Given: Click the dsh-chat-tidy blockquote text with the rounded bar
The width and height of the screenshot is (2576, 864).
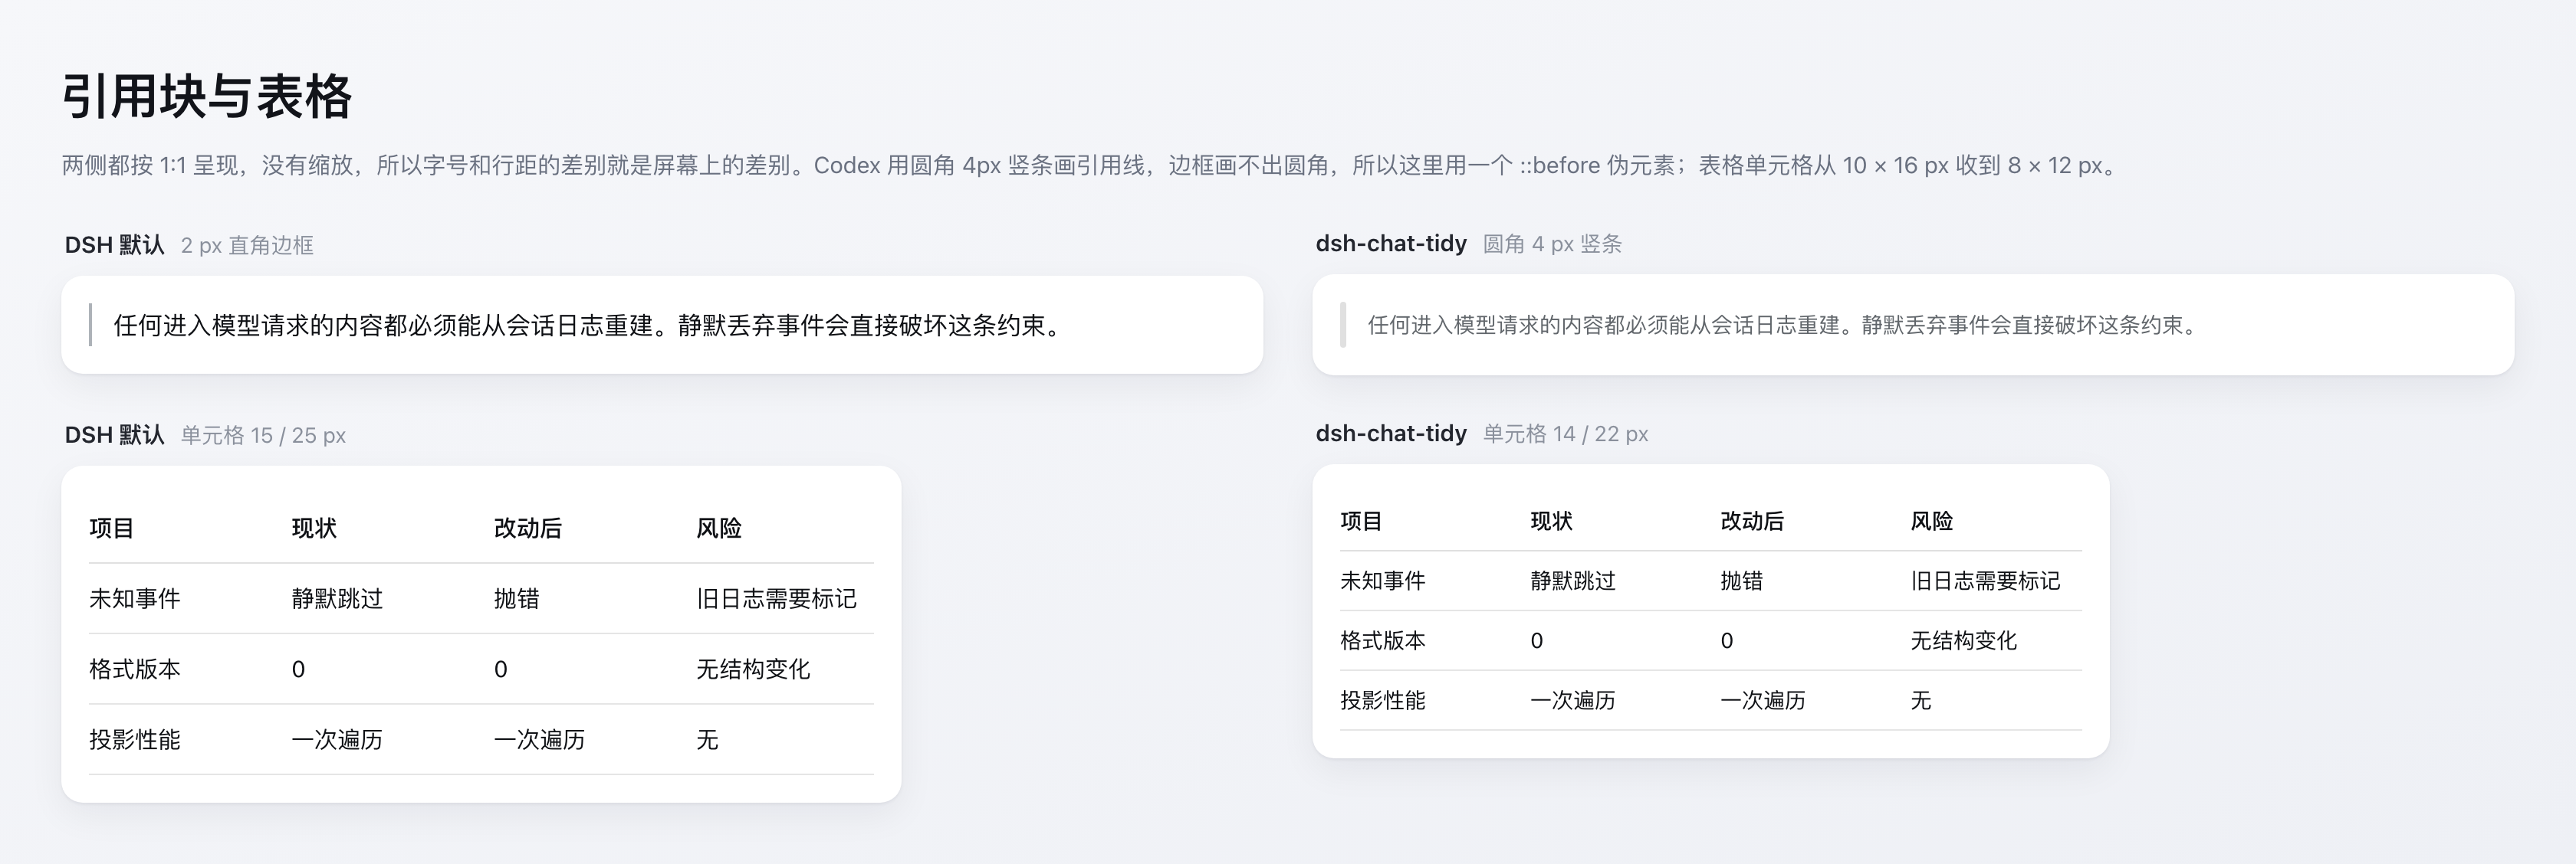Looking at the screenshot, I should pyautogui.click(x=1785, y=325).
